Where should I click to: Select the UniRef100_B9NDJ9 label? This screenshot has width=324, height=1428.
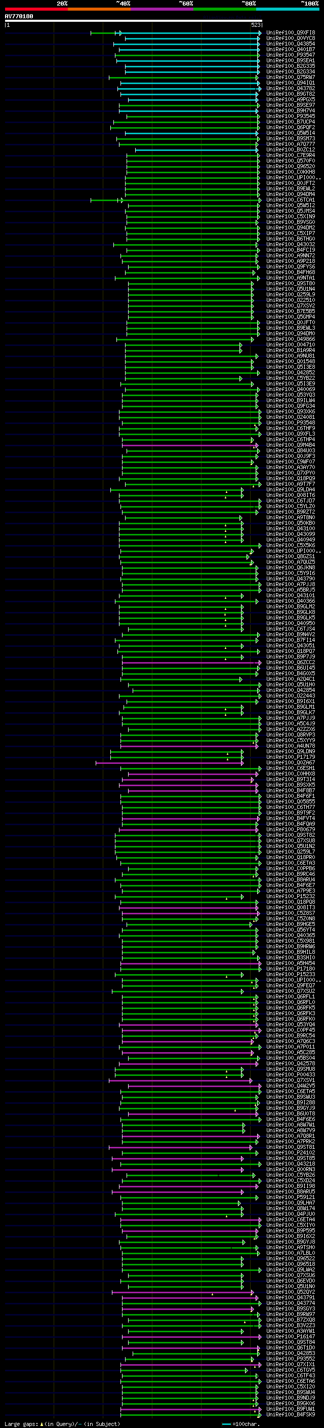tap(290, 1398)
